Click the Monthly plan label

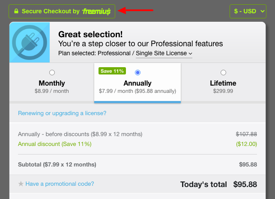pos(52,83)
